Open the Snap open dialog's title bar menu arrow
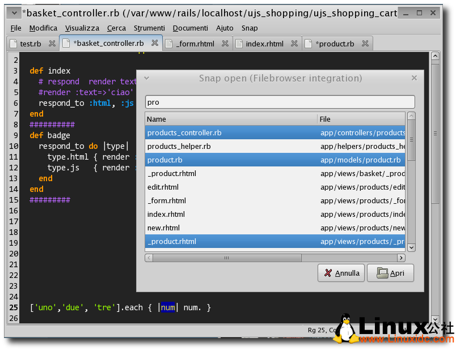The height and width of the screenshot is (351, 456). click(x=146, y=78)
